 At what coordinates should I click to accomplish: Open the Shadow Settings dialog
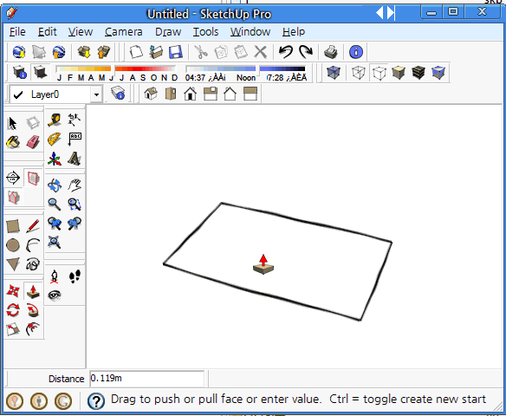[x=20, y=72]
